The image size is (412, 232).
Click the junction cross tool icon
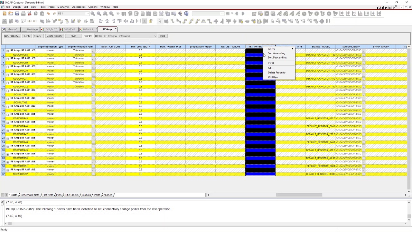point(216,21)
